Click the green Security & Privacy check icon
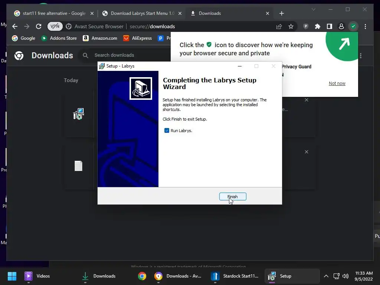 coord(353,26)
